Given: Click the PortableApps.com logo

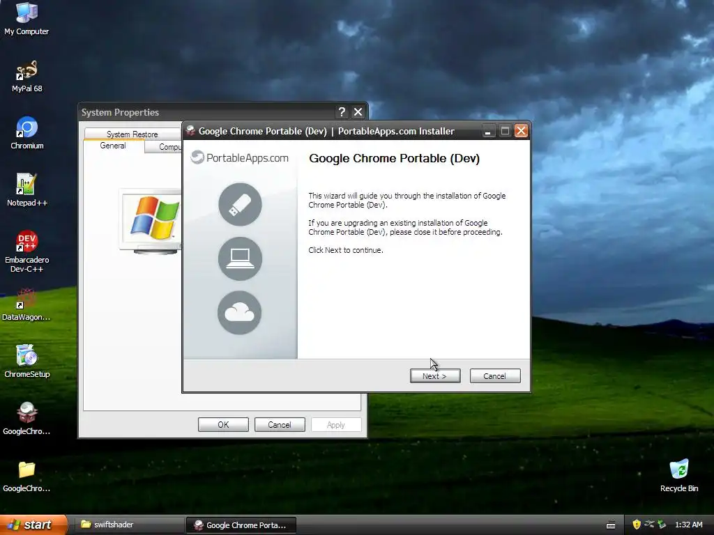Looking at the screenshot, I should (x=240, y=157).
